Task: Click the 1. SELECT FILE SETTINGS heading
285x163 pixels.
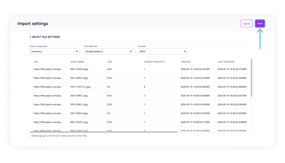Action: click(45, 37)
